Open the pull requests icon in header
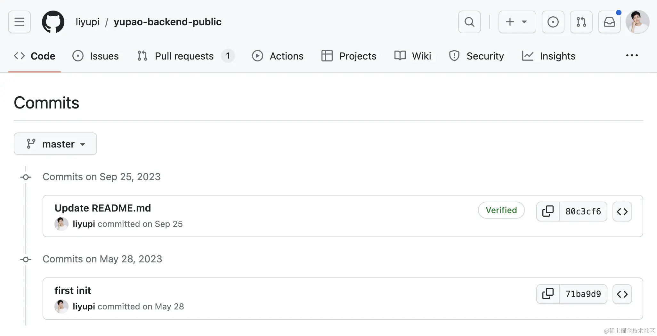The width and height of the screenshot is (657, 336). 581,22
